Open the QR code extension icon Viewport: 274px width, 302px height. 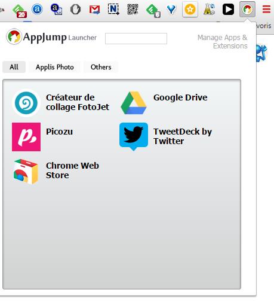133,9
